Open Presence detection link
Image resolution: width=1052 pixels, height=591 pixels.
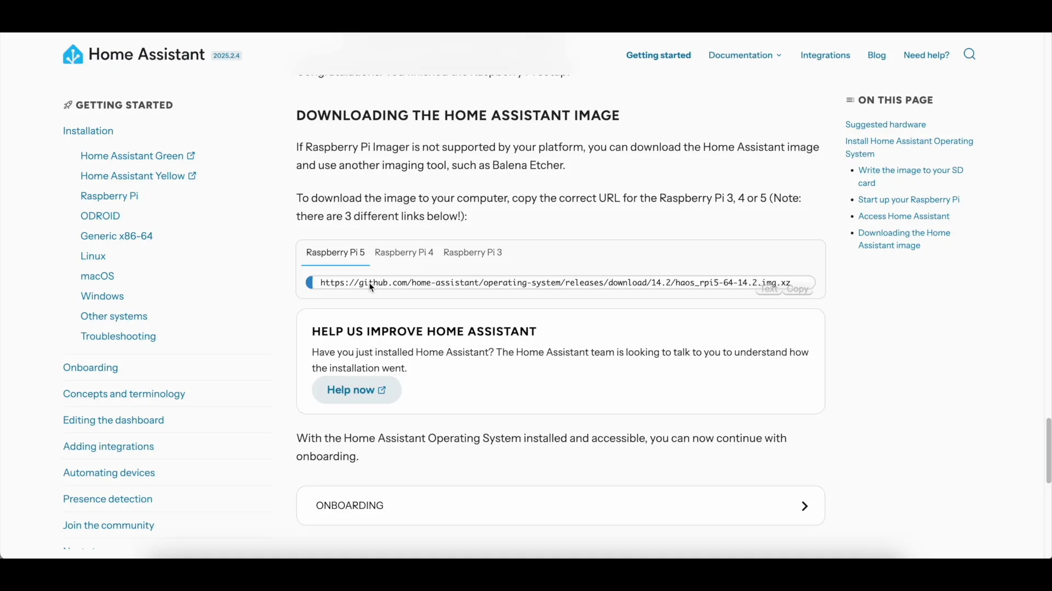tap(108, 499)
